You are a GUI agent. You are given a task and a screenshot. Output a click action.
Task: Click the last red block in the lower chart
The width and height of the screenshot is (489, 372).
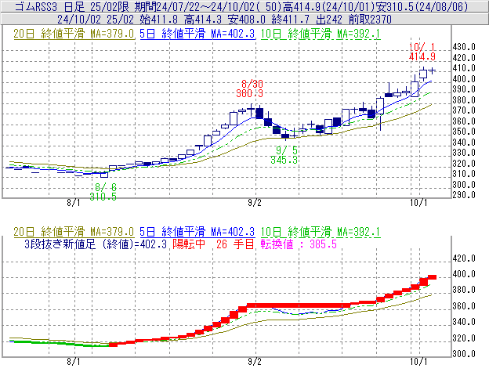[432, 277]
